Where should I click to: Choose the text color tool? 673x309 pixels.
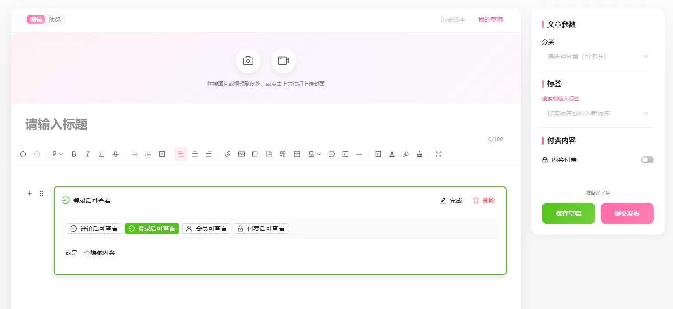[x=392, y=154]
